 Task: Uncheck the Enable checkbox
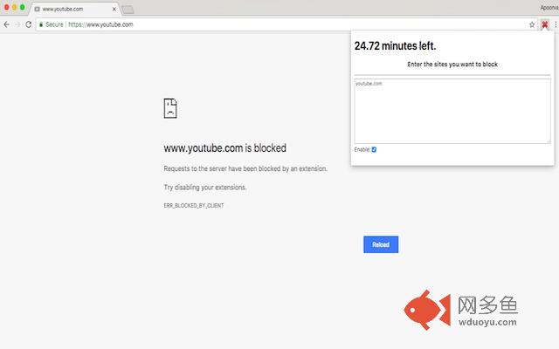(374, 149)
